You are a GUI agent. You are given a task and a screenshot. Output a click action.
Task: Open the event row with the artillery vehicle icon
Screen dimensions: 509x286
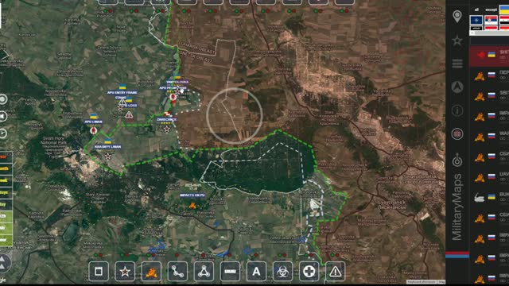pyautogui.click(x=489, y=198)
